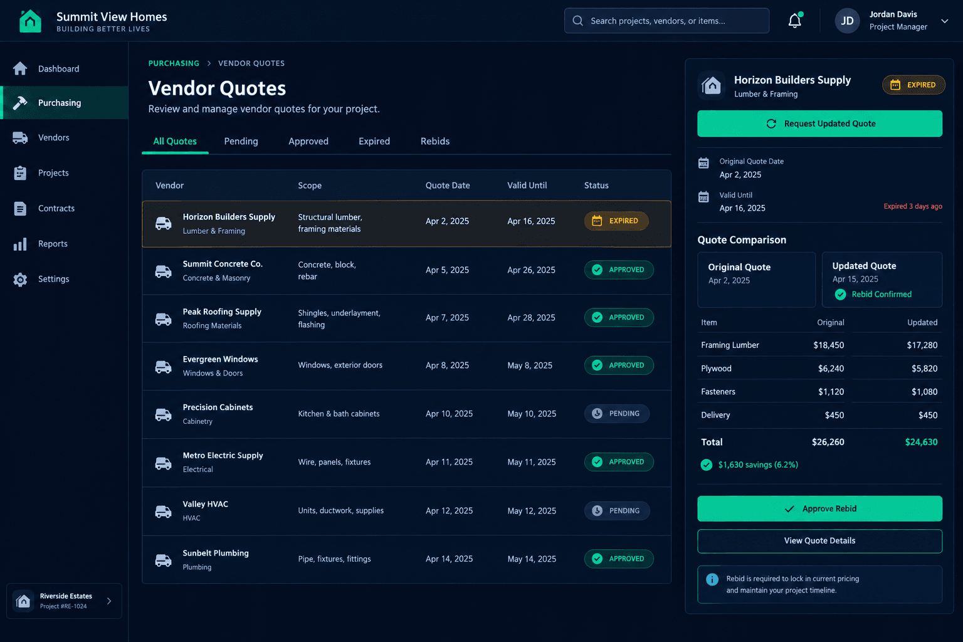Click the truck icon for Summit Concrete Co.
Viewport: 963px width, 642px height.
click(164, 271)
